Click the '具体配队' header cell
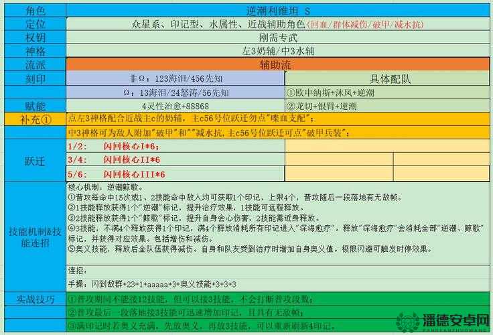The image size is (493, 335). coord(387,78)
